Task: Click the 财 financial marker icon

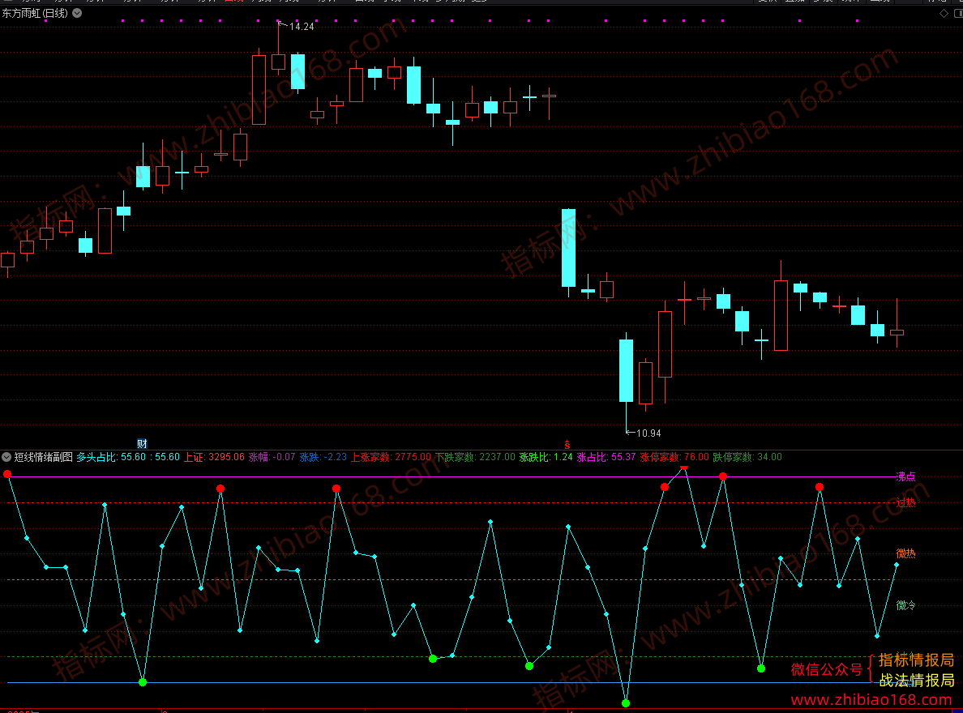Action: tap(142, 443)
